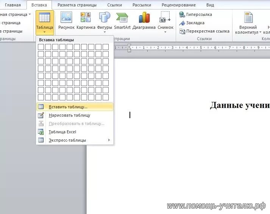Image resolution: width=270 pixels, height=214 pixels.
Task: Click the number 5 on the ruler
Action: [x=201, y=47]
